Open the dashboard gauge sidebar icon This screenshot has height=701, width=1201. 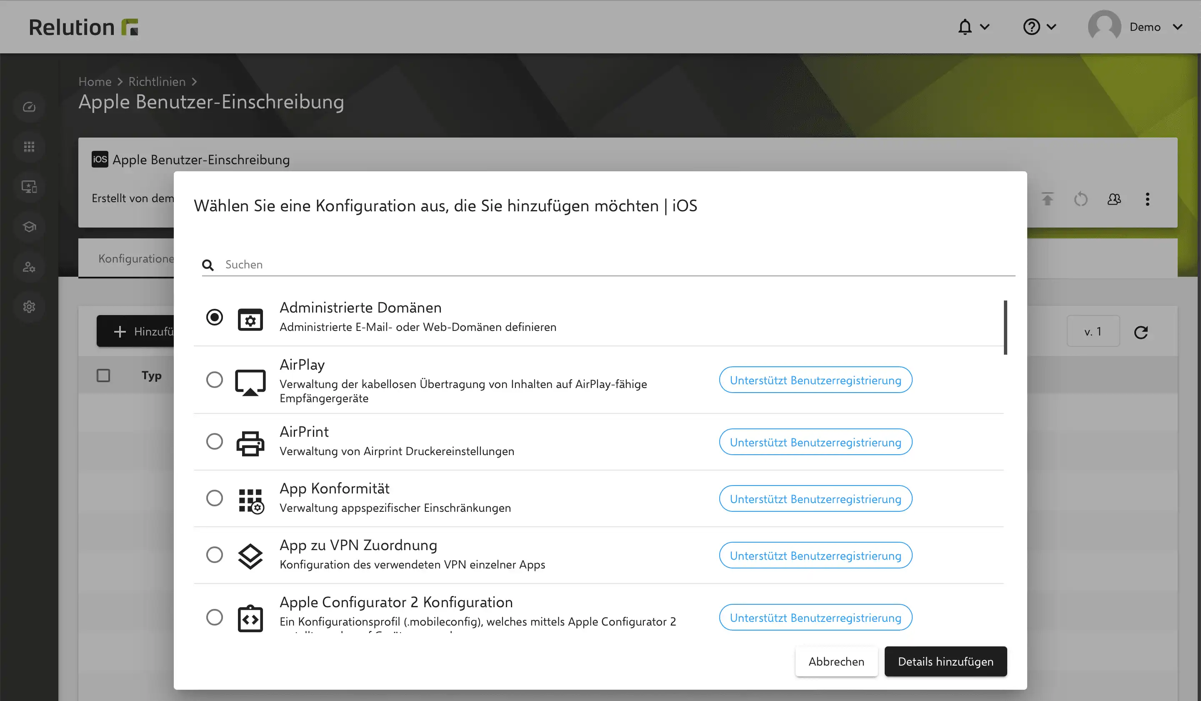(29, 107)
